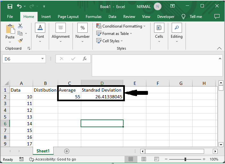The height and width of the screenshot is (164, 225).
Task: Click the Format Painter brush icon
Action: point(20,41)
